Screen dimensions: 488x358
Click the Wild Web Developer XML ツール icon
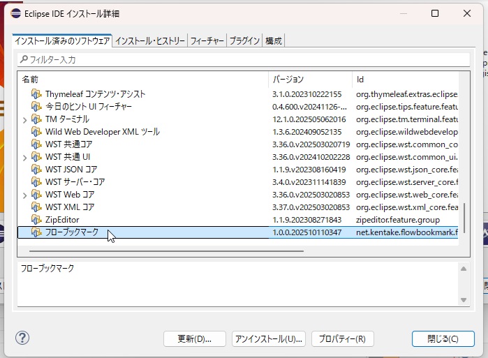click(36, 132)
